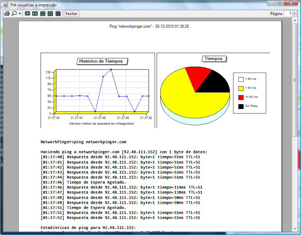Click the yellow "< 90 ms" legend swatch
The image size is (301, 235).
[x=241, y=88]
